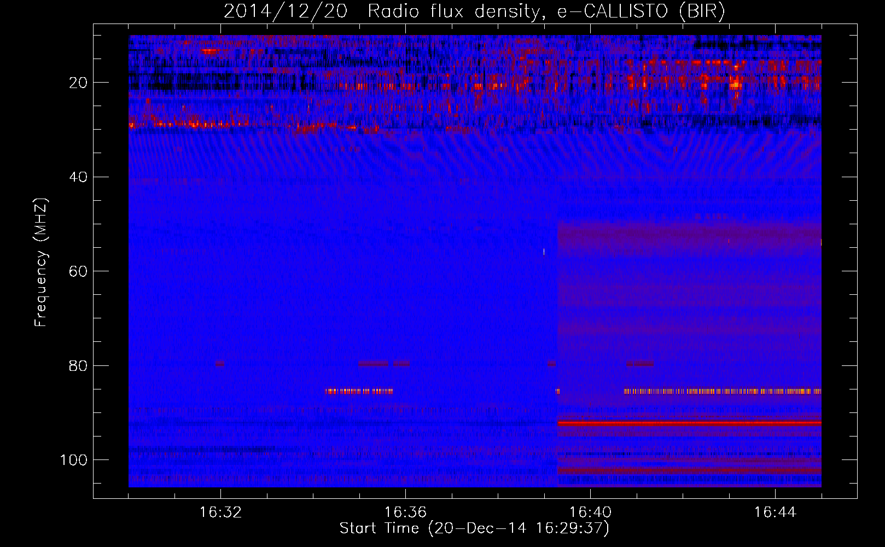Click the 100 MHz frequency tick label
This screenshot has width=885, height=547.
74,460
